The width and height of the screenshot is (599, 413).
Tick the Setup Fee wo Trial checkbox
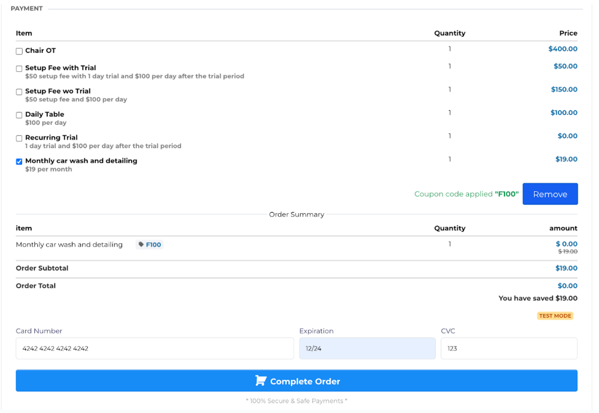click(x=19, y=92)
